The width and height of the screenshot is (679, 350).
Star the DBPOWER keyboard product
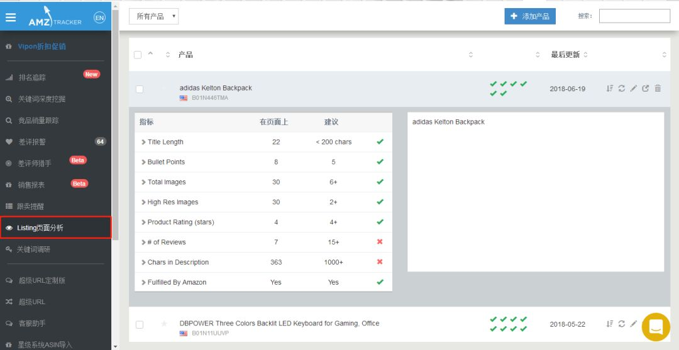click(x=164, y=324)
